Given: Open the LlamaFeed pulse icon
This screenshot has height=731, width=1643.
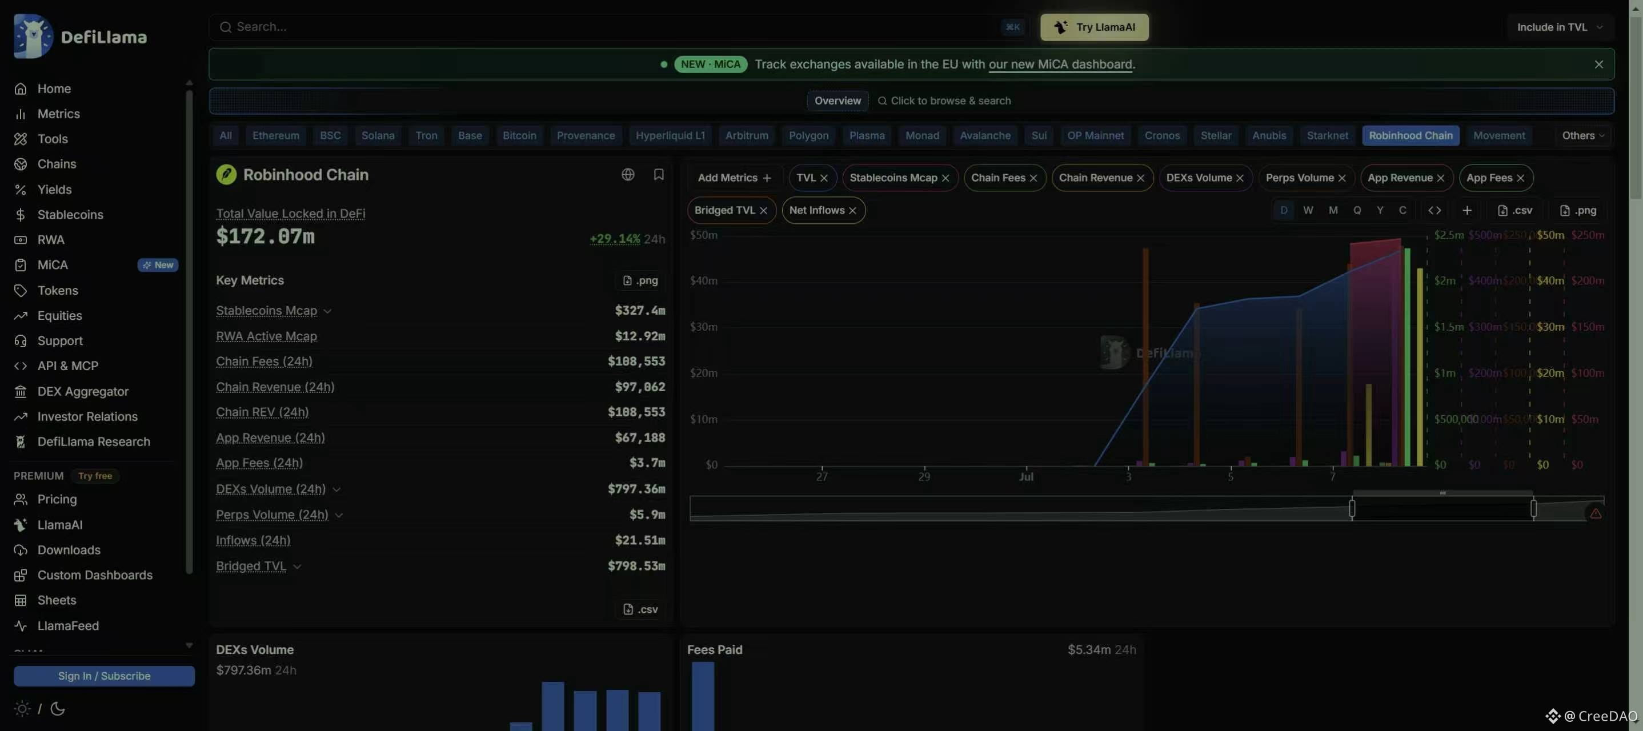Looking at the screenshot, I should 21,626.
